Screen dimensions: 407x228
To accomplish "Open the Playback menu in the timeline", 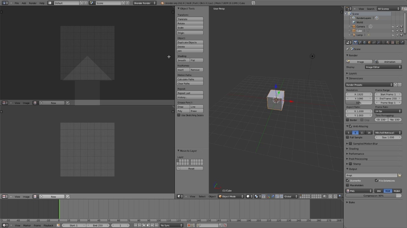I will [x=48, y=225].
